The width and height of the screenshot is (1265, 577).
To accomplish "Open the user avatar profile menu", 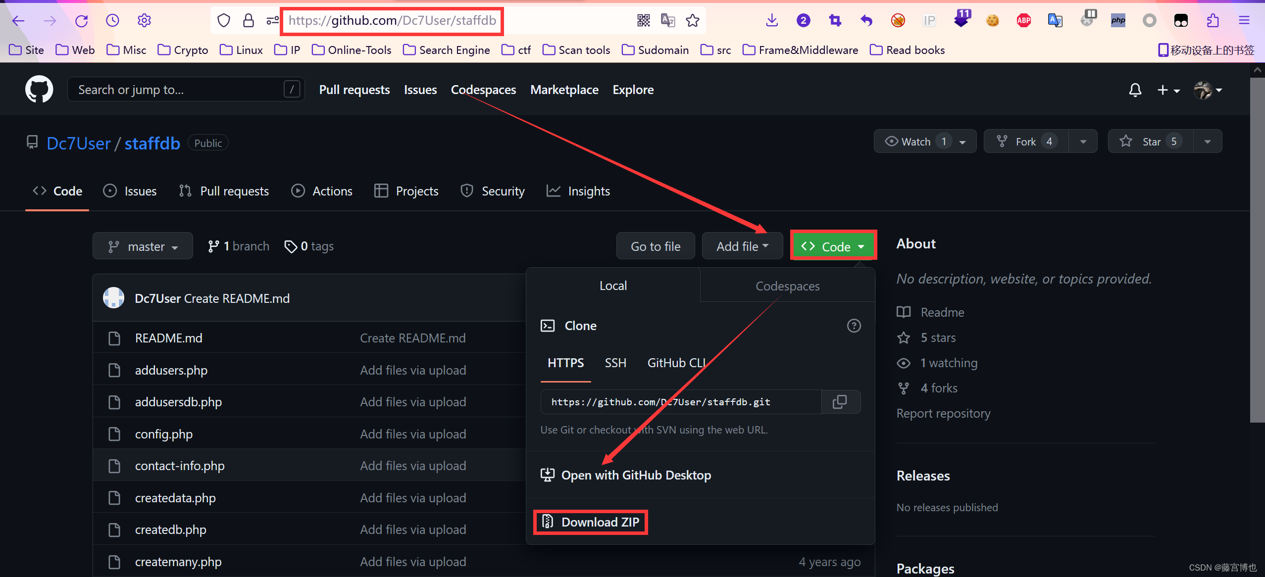I will 1208,90.
